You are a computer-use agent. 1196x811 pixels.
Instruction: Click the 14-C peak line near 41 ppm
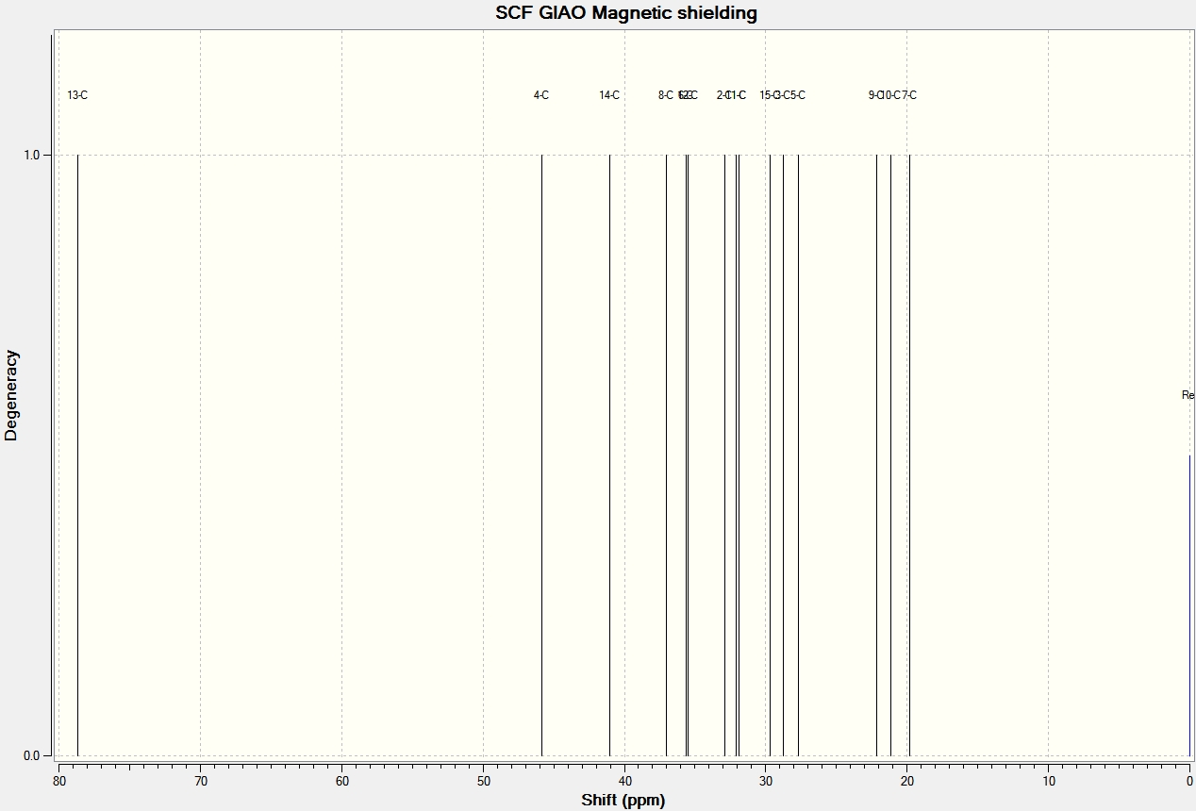click(x=609, y=455)
